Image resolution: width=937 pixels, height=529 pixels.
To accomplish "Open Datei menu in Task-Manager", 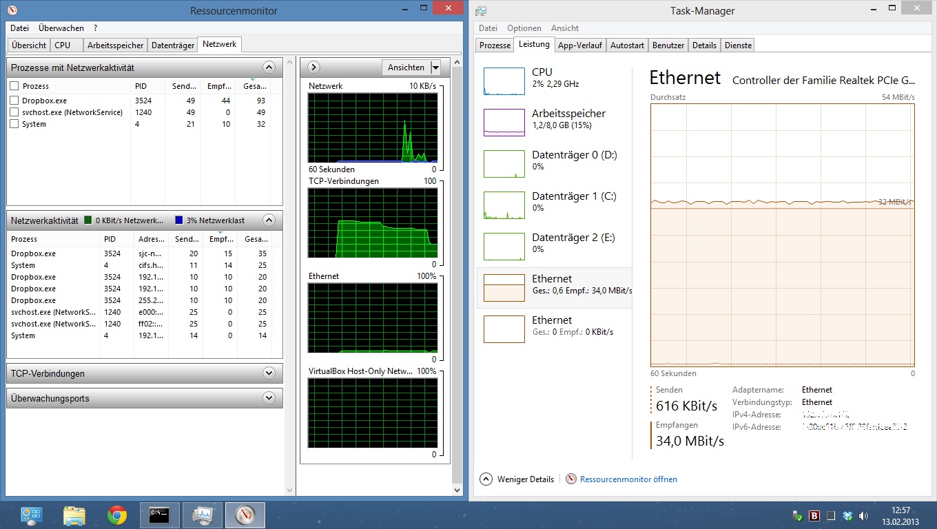I will [x=488, y=28].
